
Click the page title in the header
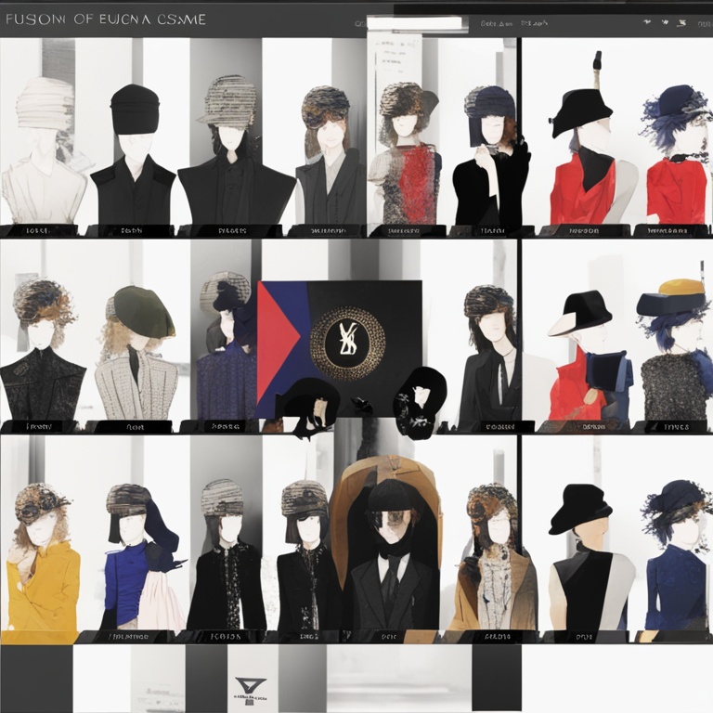[x=106, y=19]
